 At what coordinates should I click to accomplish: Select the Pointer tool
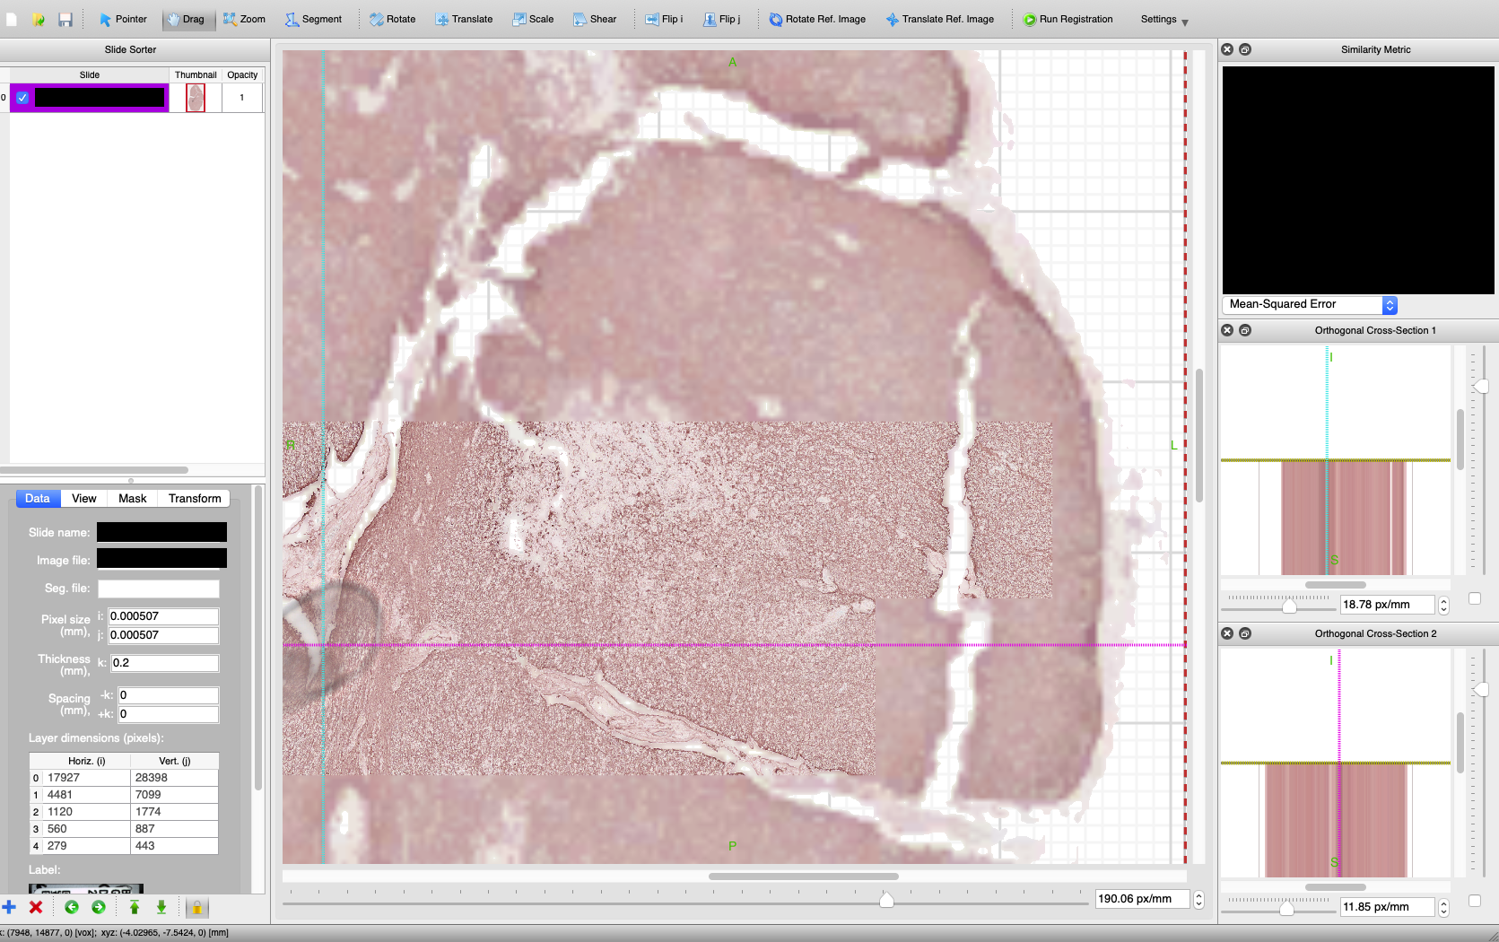point(123,19)
